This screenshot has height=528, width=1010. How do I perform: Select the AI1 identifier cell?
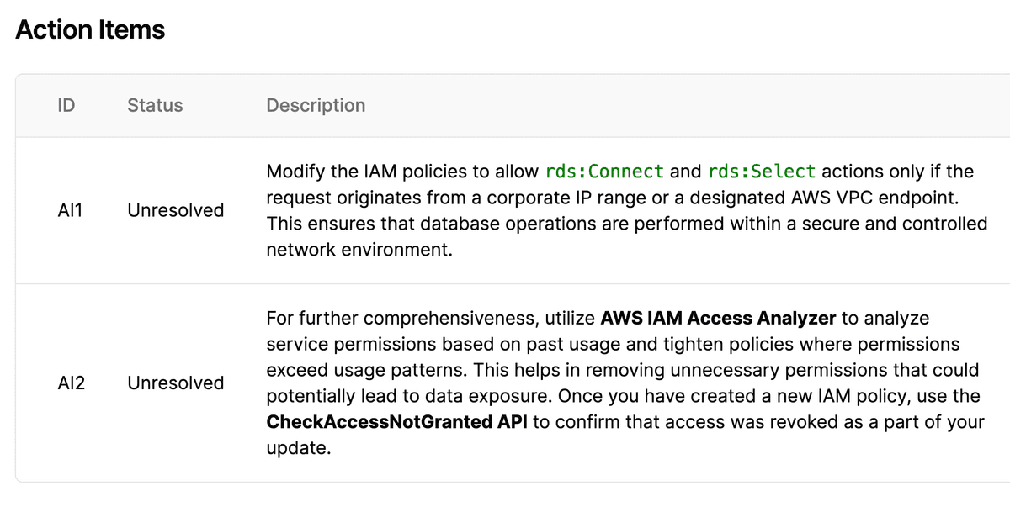(66, 210)
